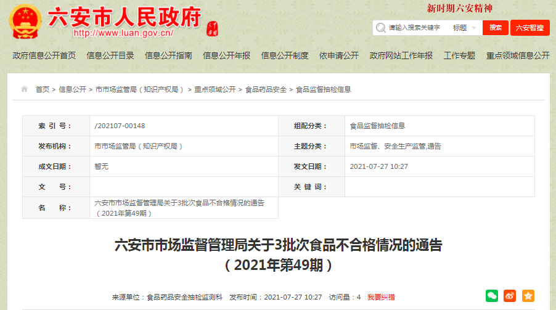The image size is (556, 310).
Task: Go to 食品监督抽检信息 breadcrumb link
Action: pyautogui.click(x=324, y=89)
